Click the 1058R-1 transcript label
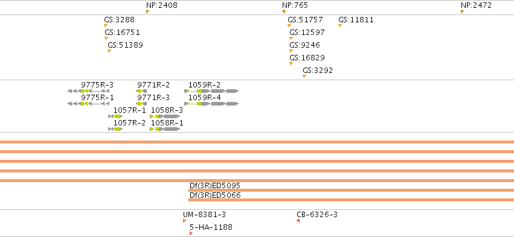The width and height of the screenshot is (514, 237). (x=167, y=123)
